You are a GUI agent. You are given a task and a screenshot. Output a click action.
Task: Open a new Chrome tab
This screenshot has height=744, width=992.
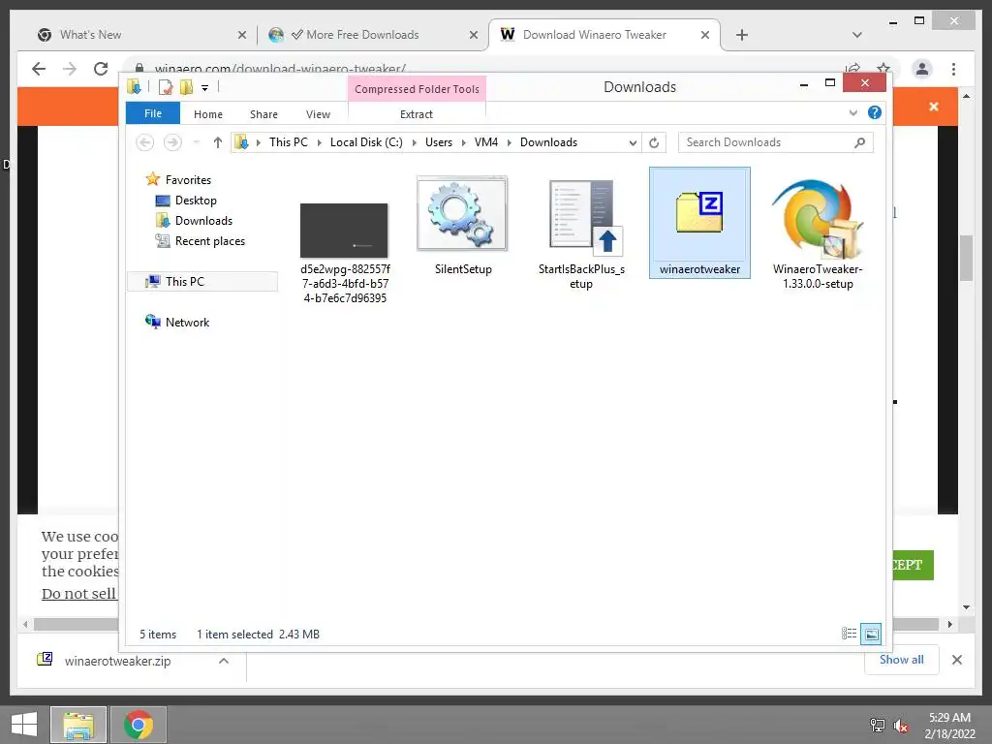tap(742, 35)
